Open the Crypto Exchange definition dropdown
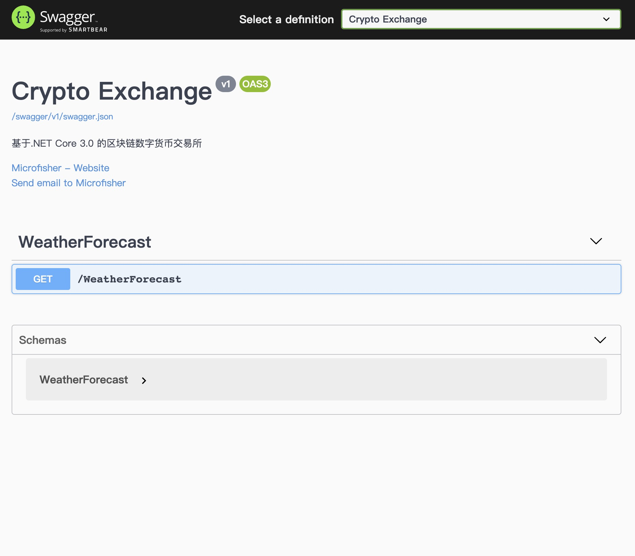 click(x=481, y=19)
